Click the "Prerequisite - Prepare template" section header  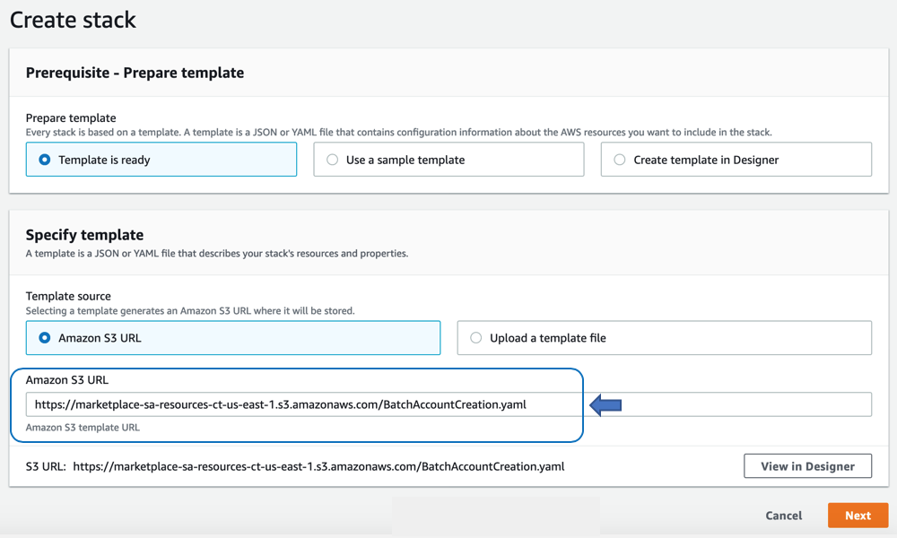pos(133,73)
